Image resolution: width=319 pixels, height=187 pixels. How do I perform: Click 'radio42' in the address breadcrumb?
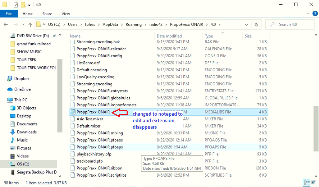click(156, 25)
